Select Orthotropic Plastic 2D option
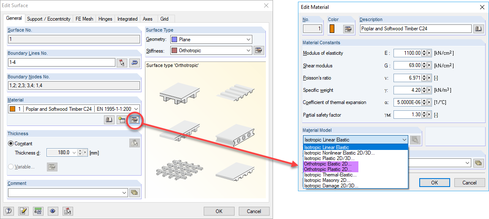489x219 pixels. point(355,169)
